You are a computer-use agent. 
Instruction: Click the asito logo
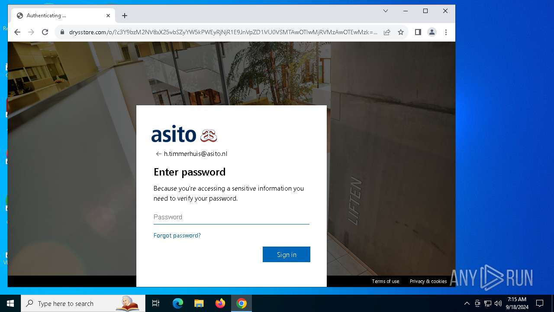click(x=184, y=134)
